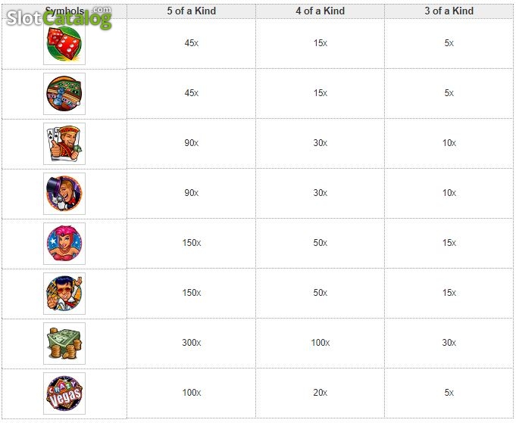Screen dimensions: 516x423
Task: Click the 100x payout in Crazy Vegas row
Action: pos(192,393)
